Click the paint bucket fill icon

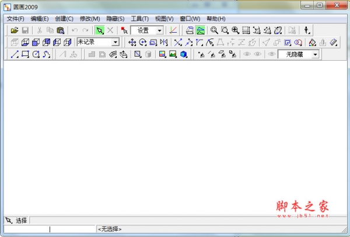pos(312,42)
